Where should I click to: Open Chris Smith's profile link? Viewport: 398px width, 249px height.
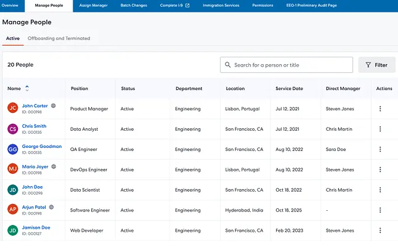point(34,126)
